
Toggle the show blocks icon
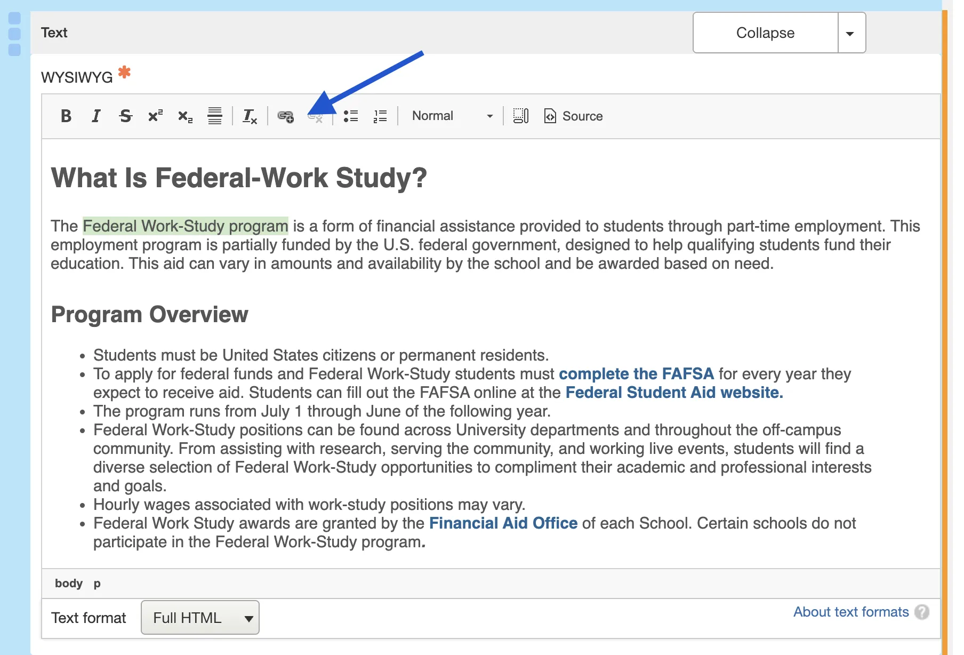click(x=520, y=116)
